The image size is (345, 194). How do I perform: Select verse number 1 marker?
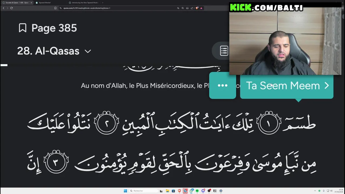268,123
